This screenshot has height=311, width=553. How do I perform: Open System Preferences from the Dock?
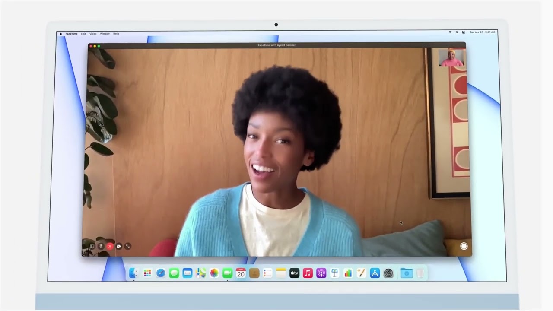pos(388,273)
